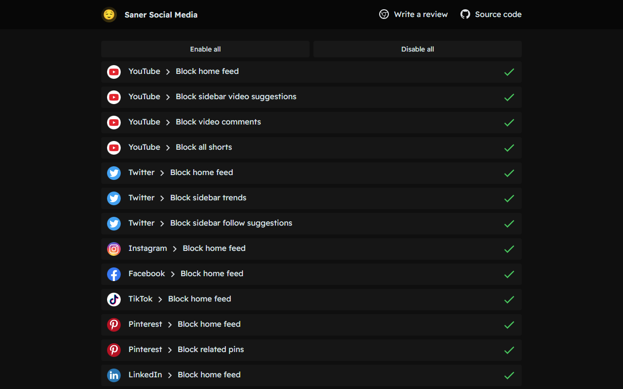Click chevron in TikTok Block home feed row
Screen dimensions: 623x389
point(161,300)
